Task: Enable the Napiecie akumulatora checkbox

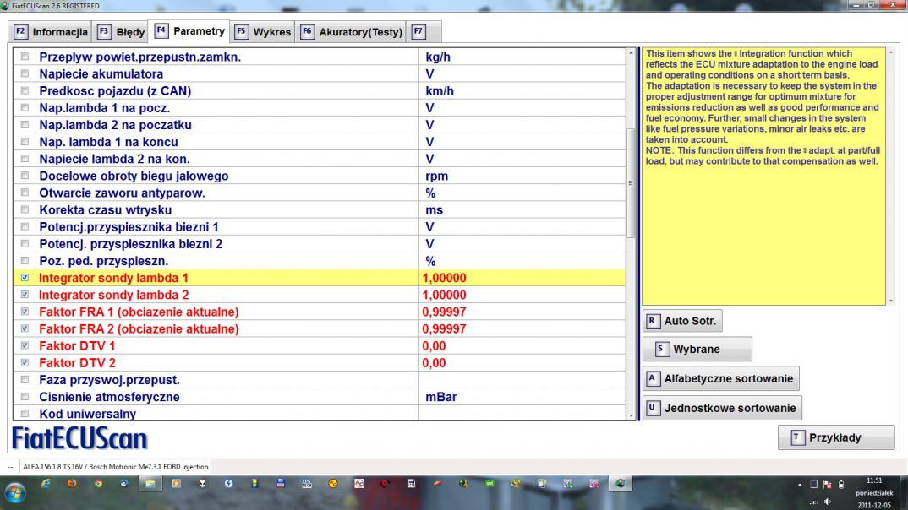Action: (24, 74)
